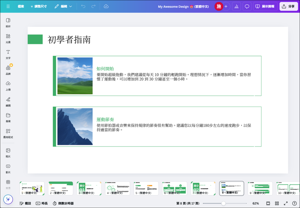The height and width of the screenshot is (208, 300).
Task: Open the 專案 projects panel
Action: pyautogui.click(x=8, y=118)
